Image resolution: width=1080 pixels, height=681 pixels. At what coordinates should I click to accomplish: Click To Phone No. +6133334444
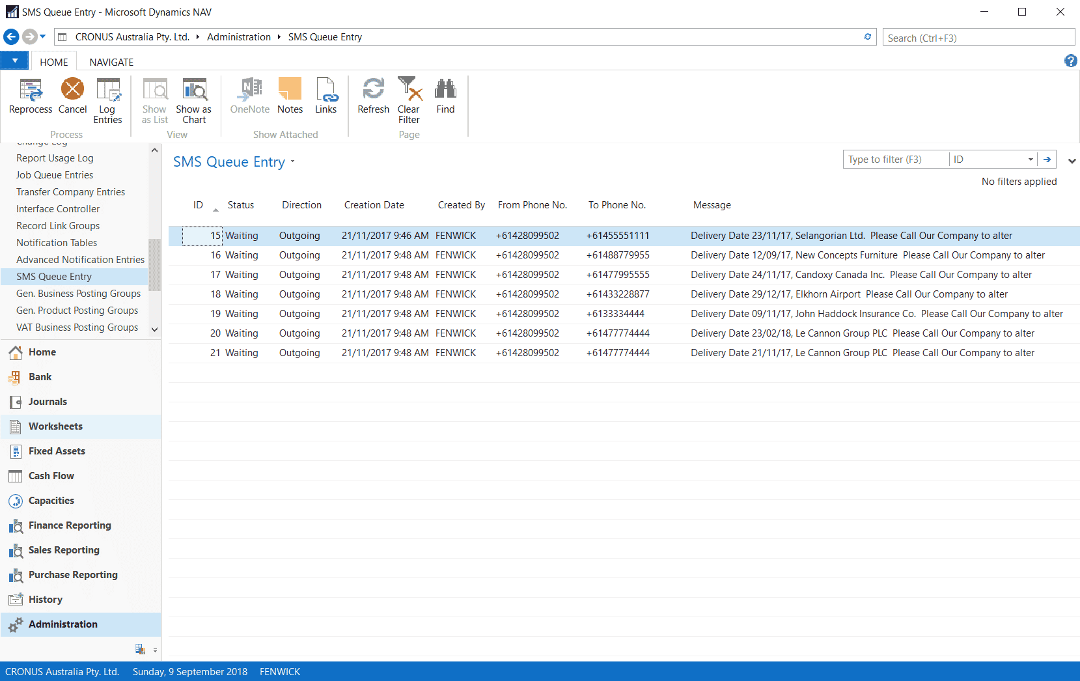pyautogui.click(x=615, y=314)
